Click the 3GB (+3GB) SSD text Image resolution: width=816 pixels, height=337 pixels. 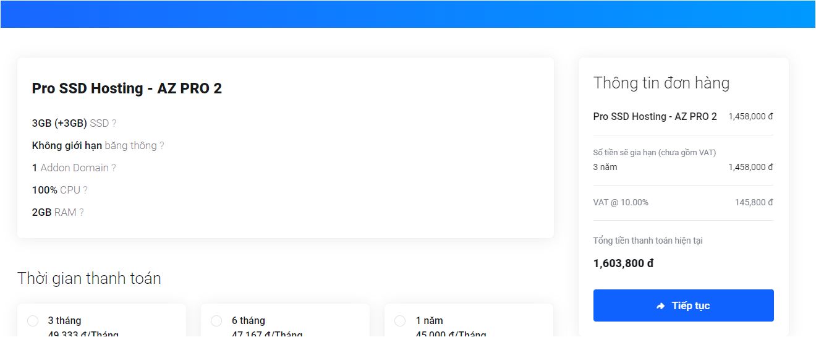coord(70,123)
